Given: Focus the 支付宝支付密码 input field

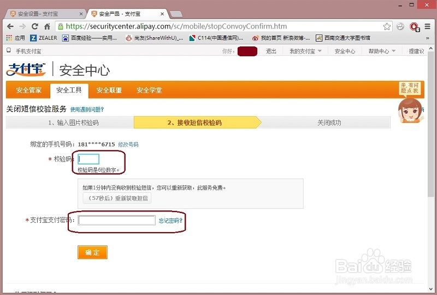Looking at the screenshot, I should [x=116, y=220].
